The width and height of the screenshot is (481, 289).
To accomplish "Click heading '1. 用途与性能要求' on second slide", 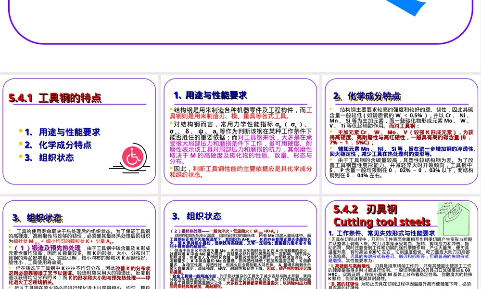I will pos(210,95).
